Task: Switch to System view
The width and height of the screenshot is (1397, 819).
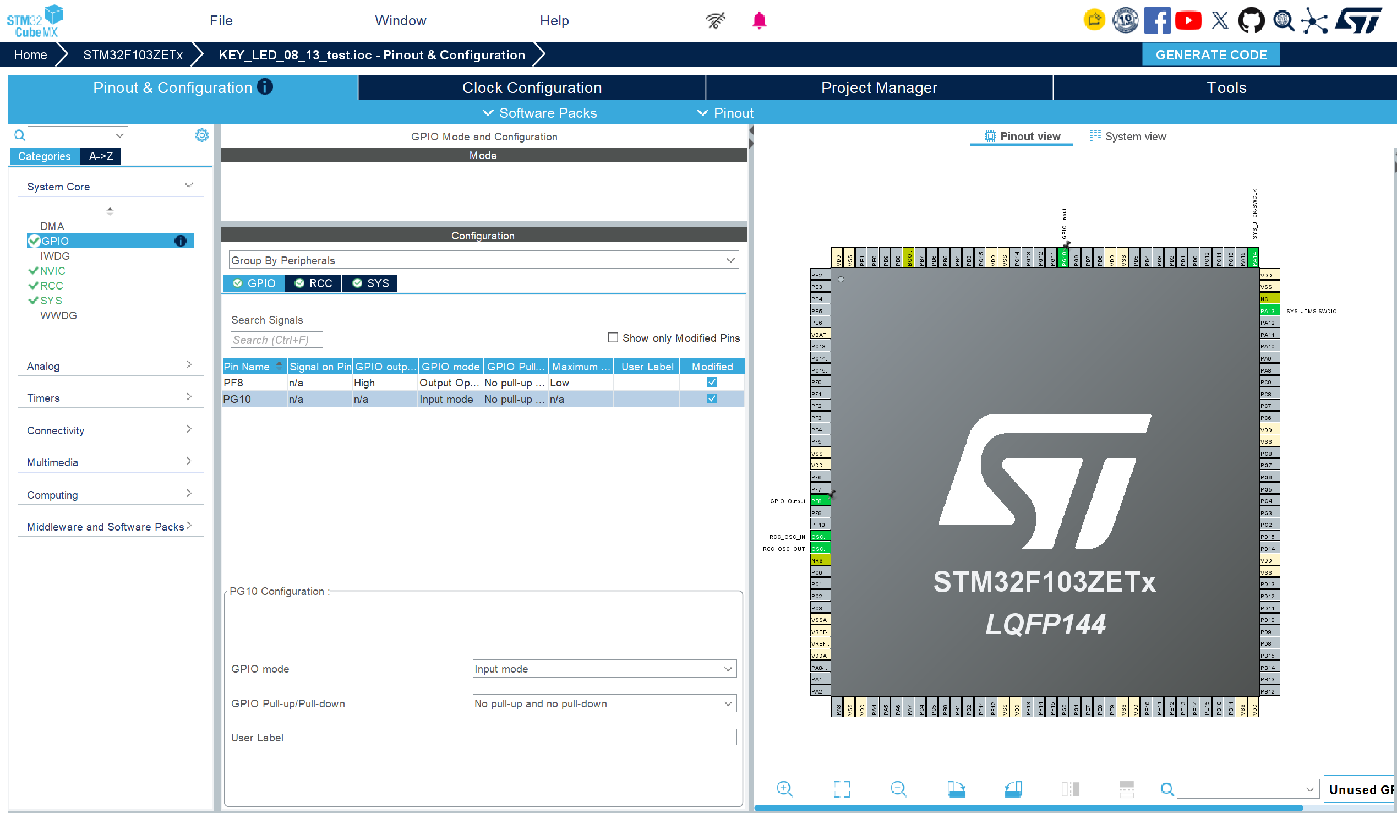Action: [x=1128, y=136]
